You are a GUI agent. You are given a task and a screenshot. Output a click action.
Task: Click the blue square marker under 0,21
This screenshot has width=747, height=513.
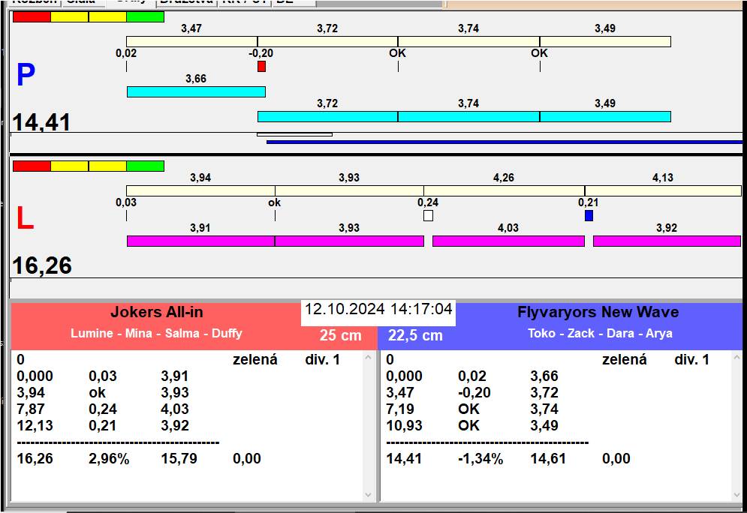click(589, 216)
